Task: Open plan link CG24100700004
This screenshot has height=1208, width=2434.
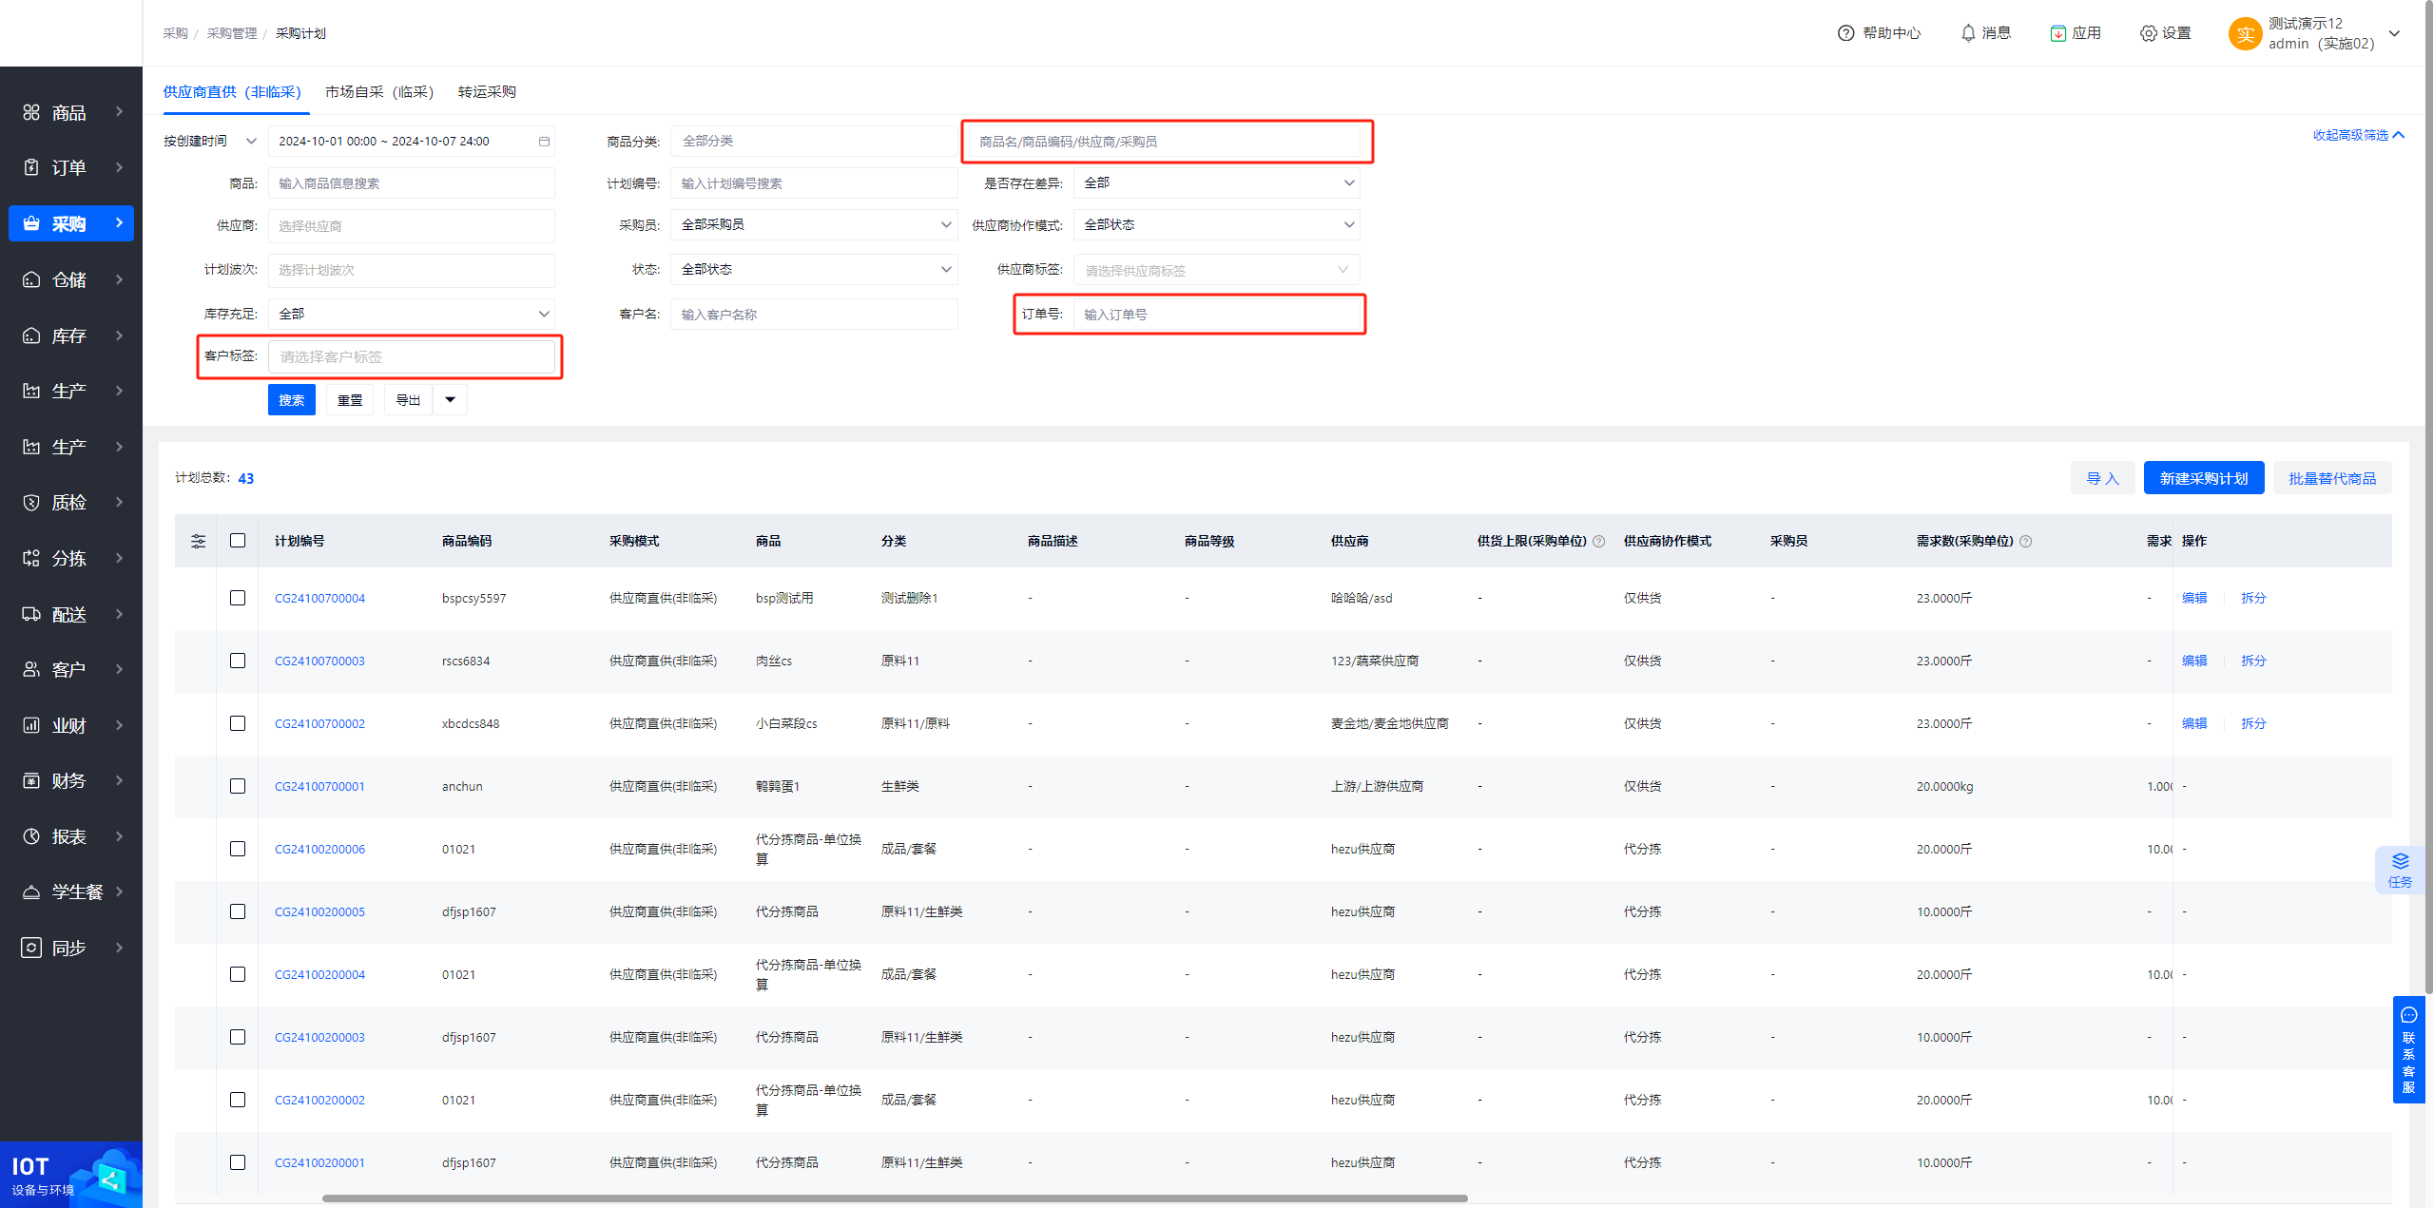Action: (319, 598)
